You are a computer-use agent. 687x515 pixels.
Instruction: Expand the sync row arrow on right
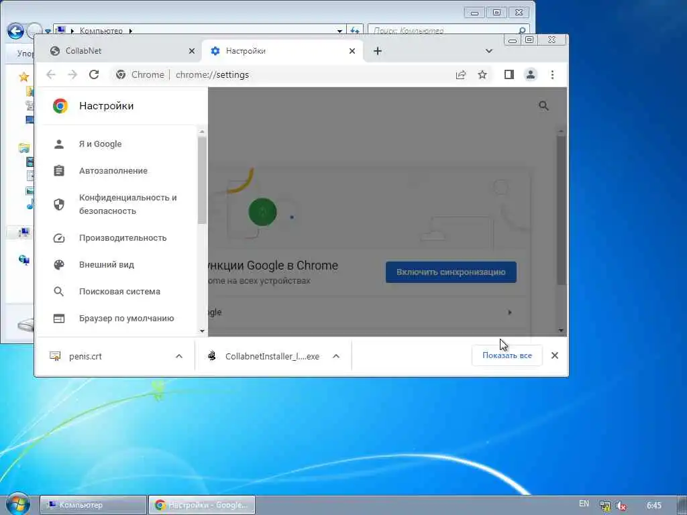coord(510,312)
